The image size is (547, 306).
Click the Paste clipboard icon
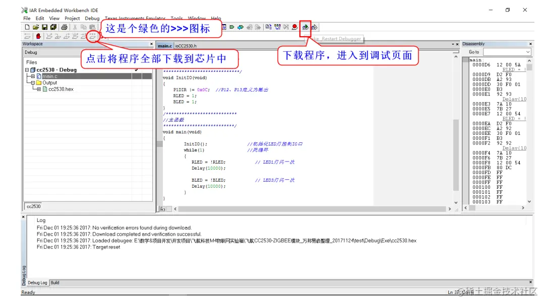[92, 27]
